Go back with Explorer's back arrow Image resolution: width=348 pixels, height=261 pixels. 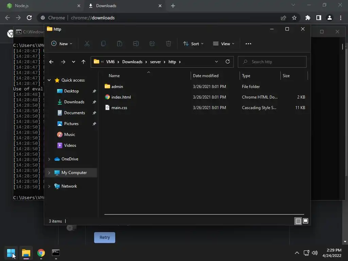[x=51, y=62]
